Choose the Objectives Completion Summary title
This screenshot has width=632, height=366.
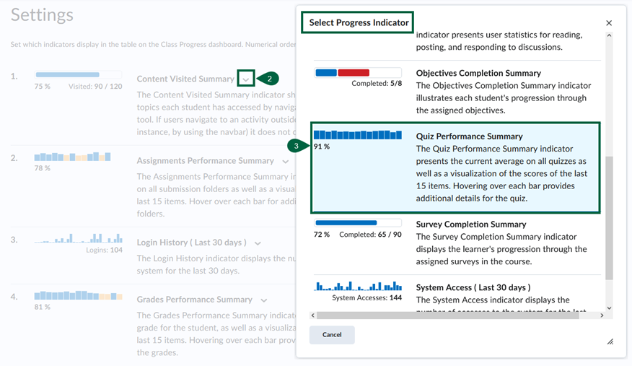[x=478, y=73]
